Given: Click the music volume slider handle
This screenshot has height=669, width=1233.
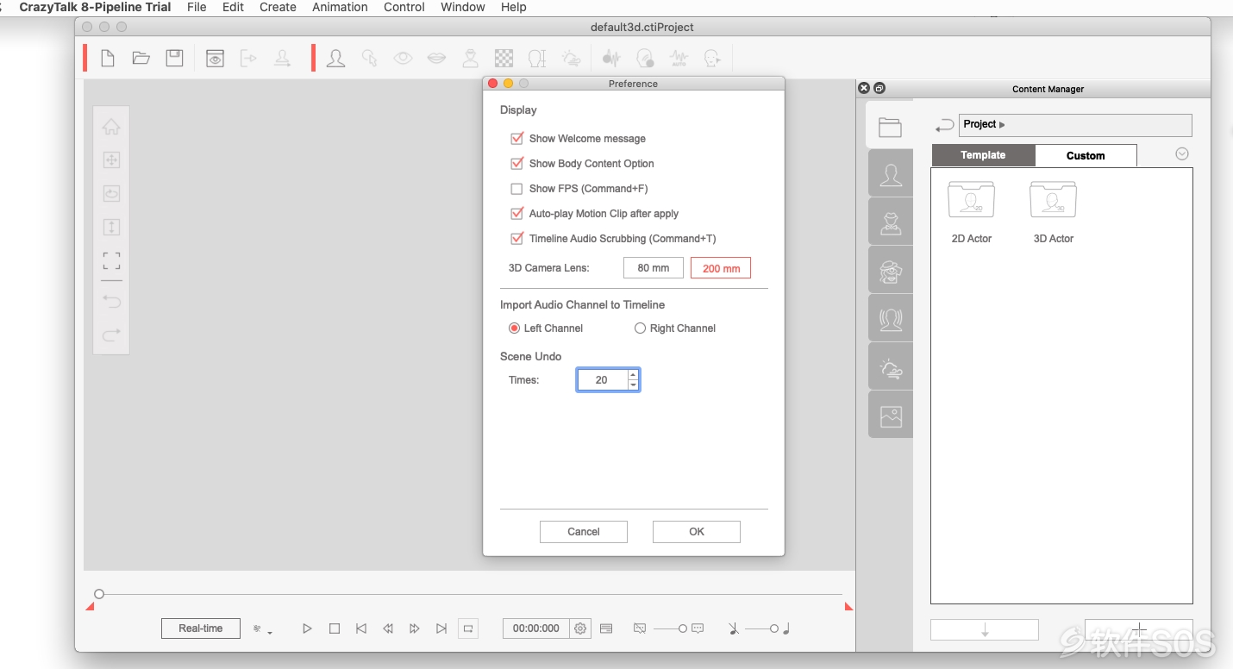Looking at the screenshot, I should [774, 628].
